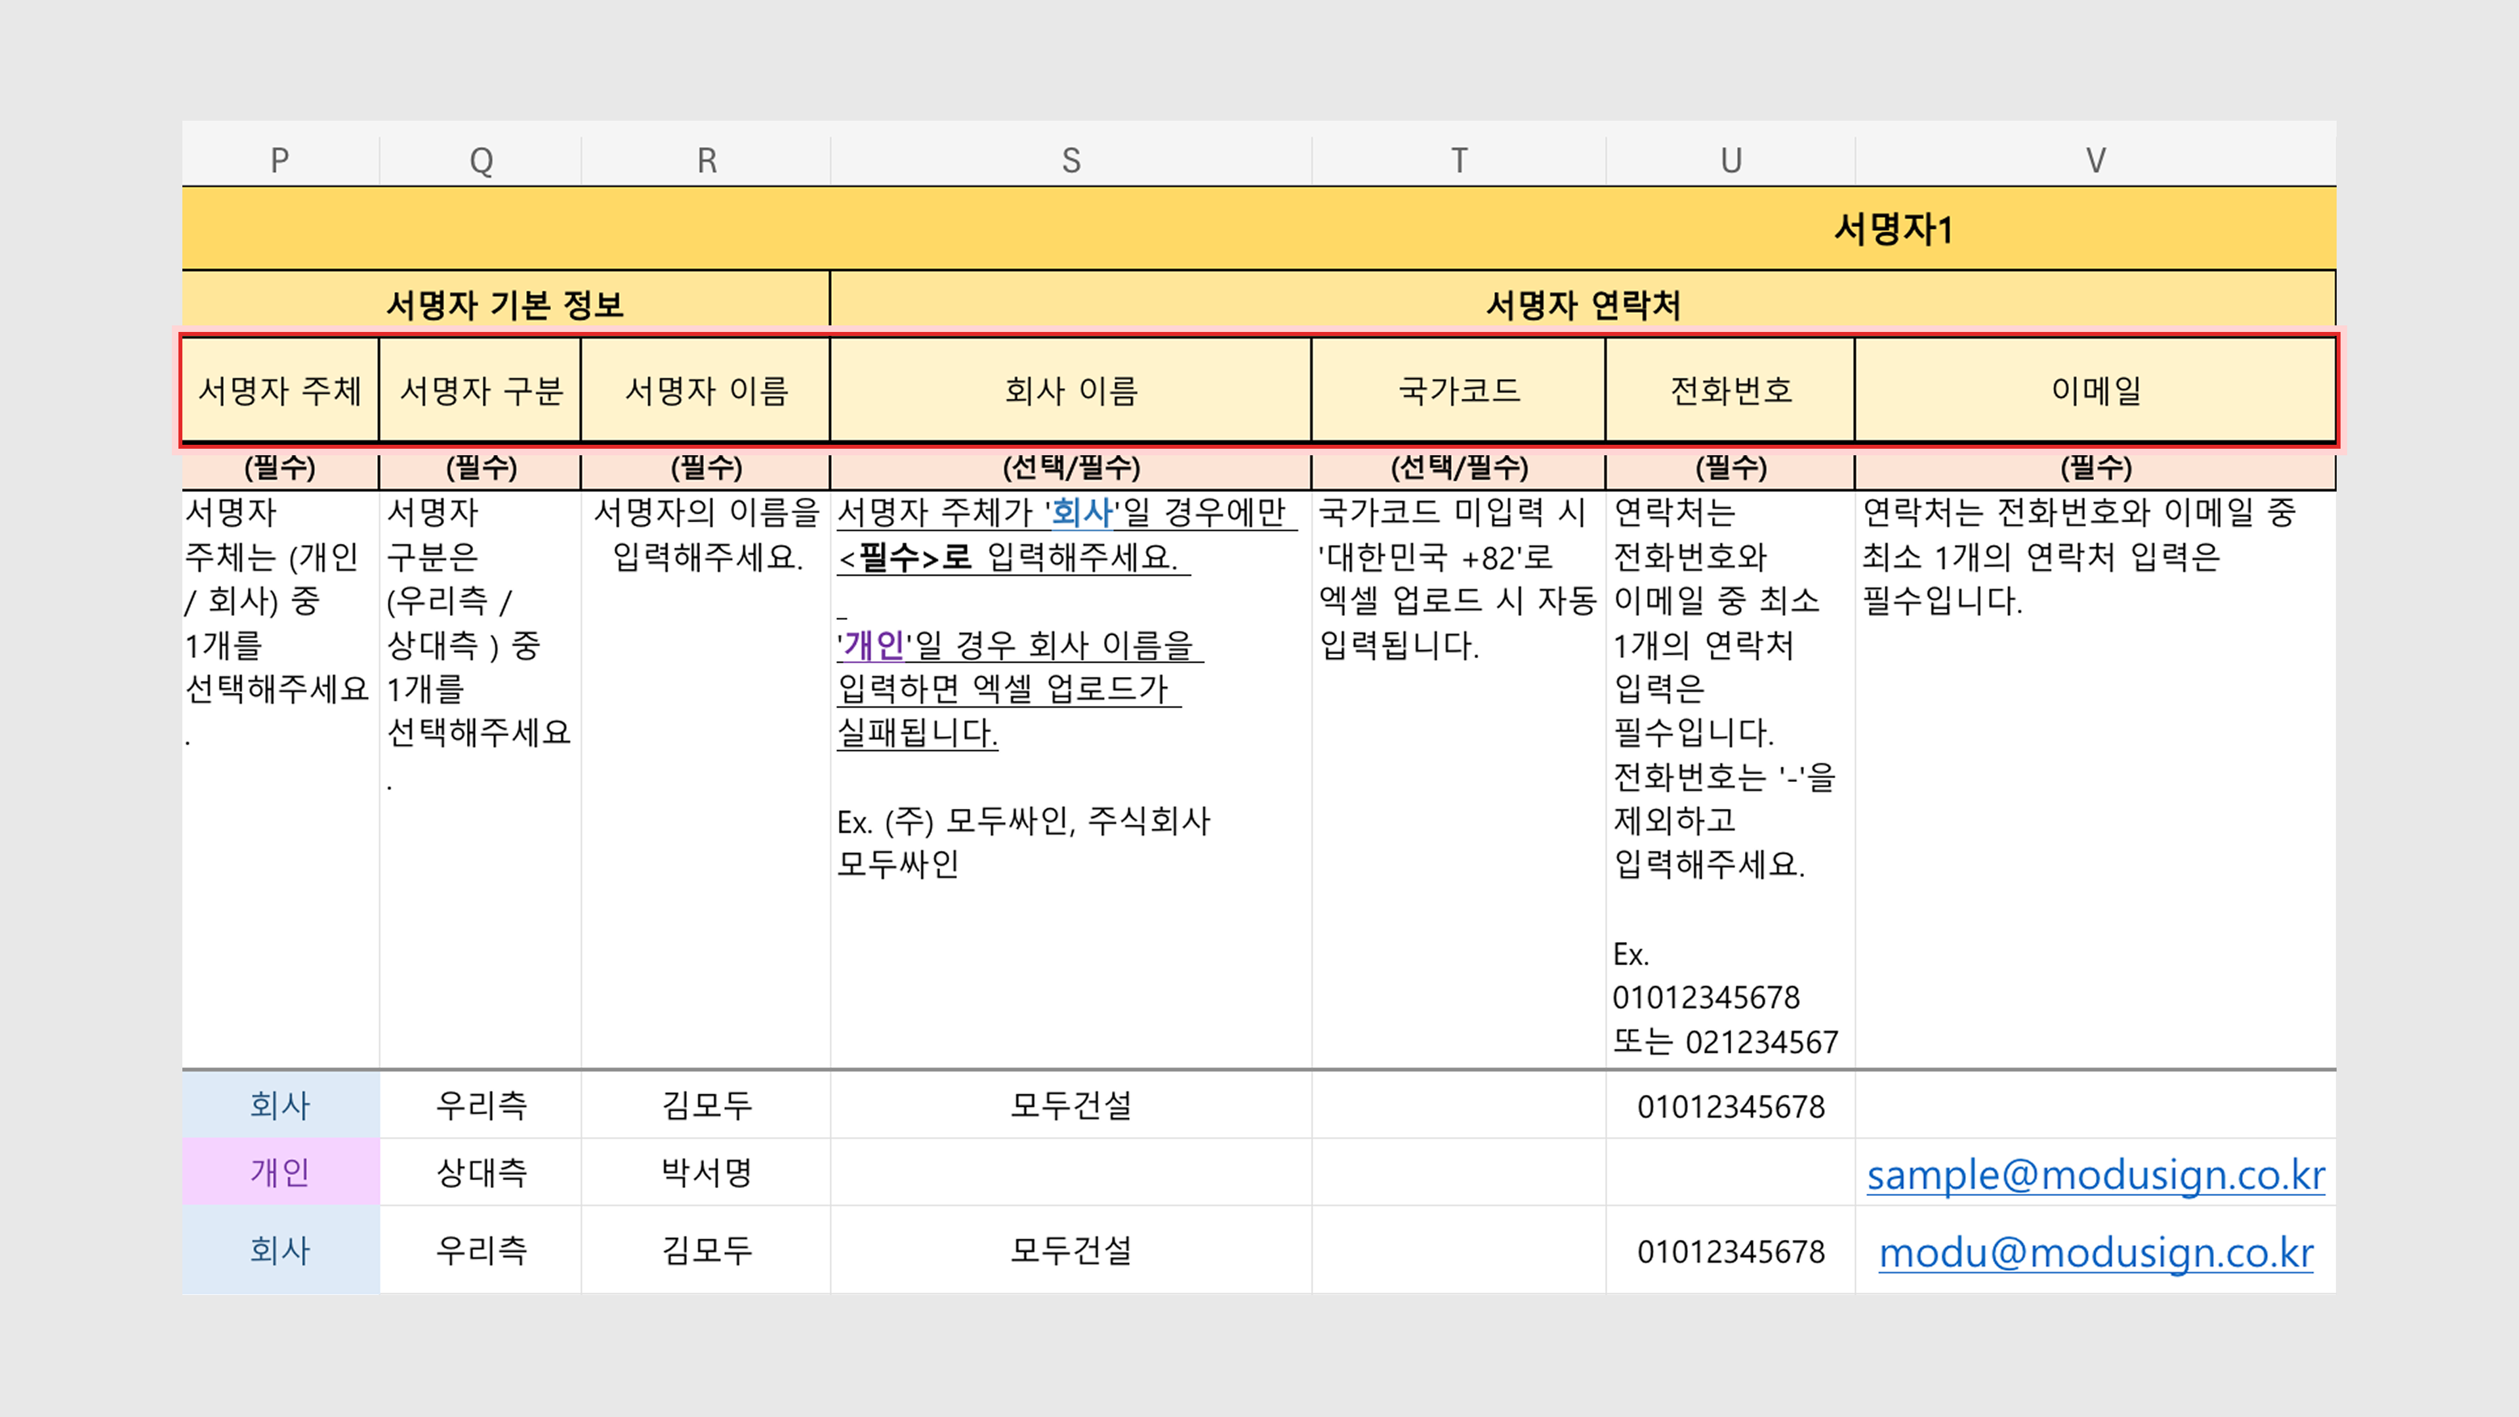2519x1417 pixels.
Task: Select the 박서명 name cell
Action: tap(706, 1172)
